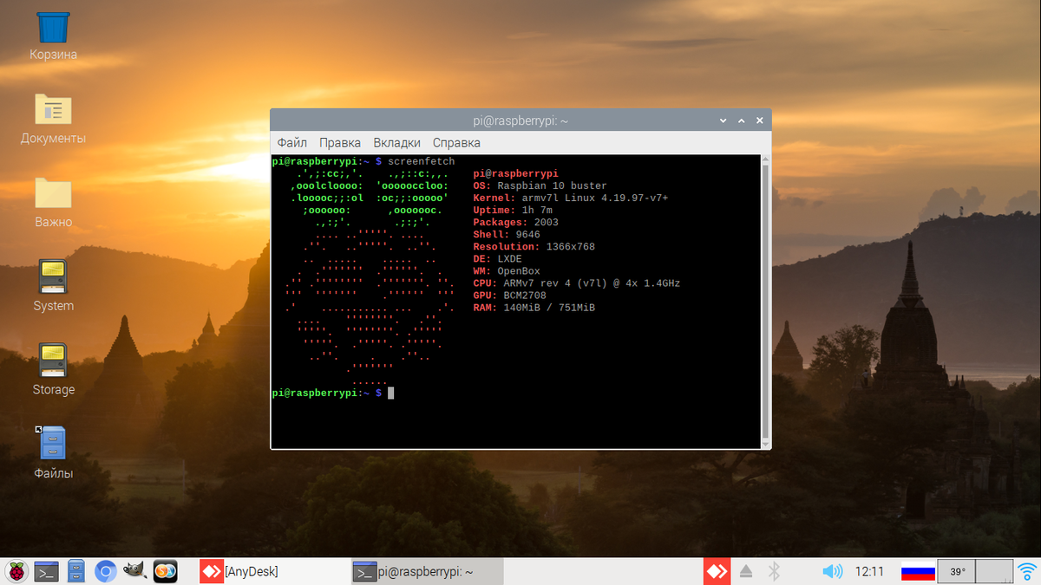Open the volume slider from the tray
Viewport: 1041px width, 585px height.
point(831,571)
